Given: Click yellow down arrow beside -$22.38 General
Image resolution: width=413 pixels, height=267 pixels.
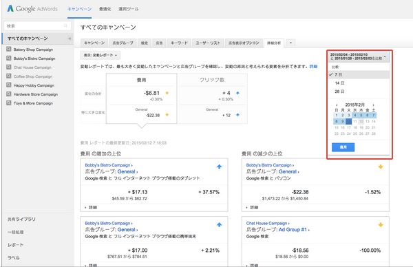Looking at the screenshot, I should pos(167,114).
